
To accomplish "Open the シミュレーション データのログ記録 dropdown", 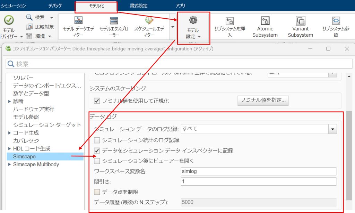I will [x=333, y=129].
